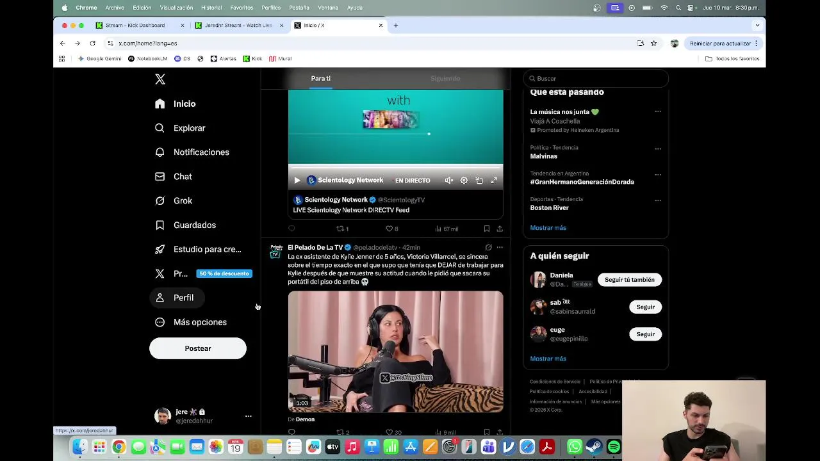The width and height of the screenshot is (820, 461).
Task: Open El Pelado De La TV profile avatar
Action: pyautogui.click(x=276, y=250)
